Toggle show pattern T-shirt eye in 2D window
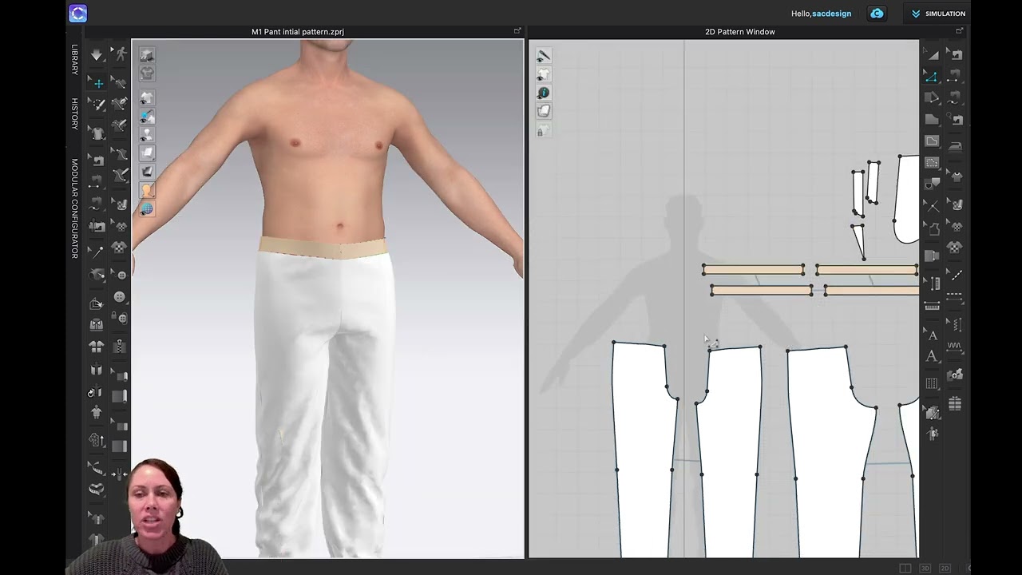 click(544, 74)
